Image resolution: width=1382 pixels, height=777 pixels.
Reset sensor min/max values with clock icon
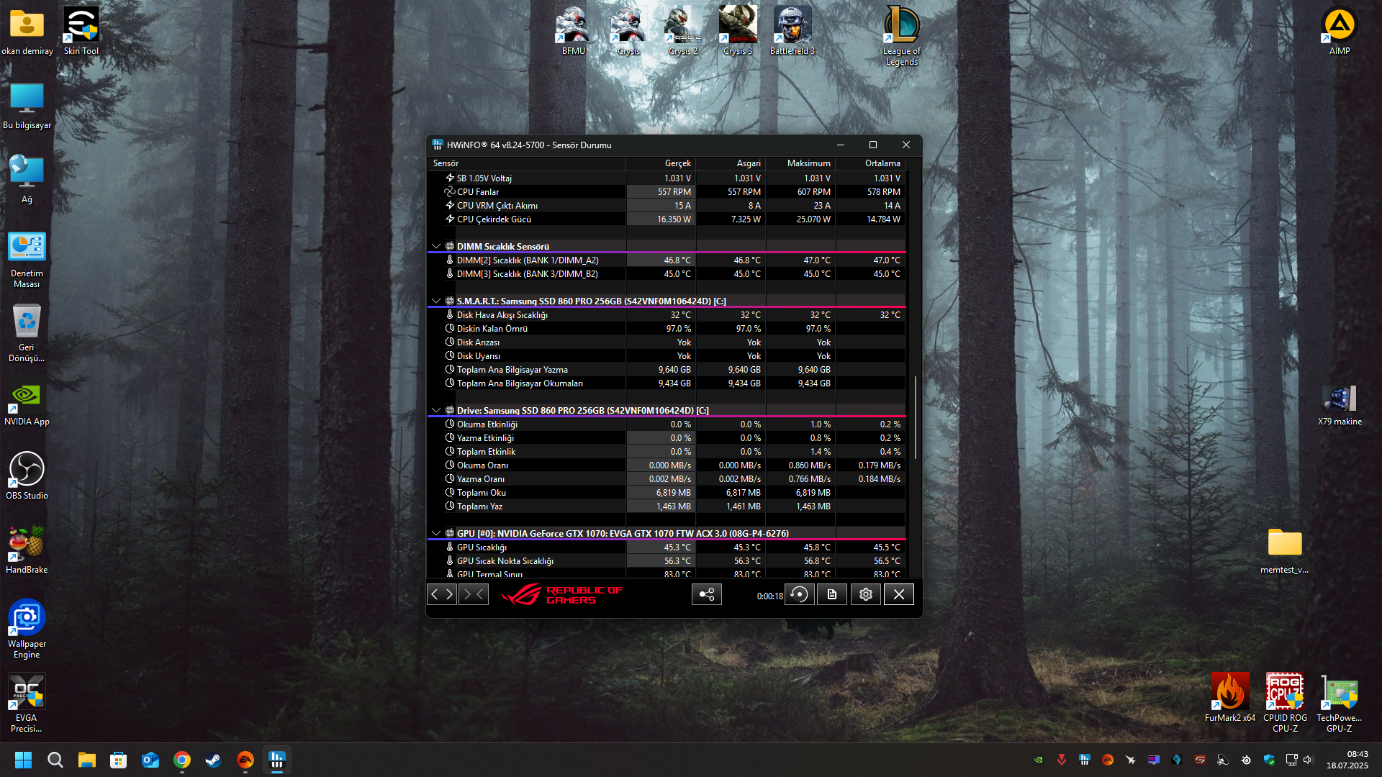click(800, 594)
